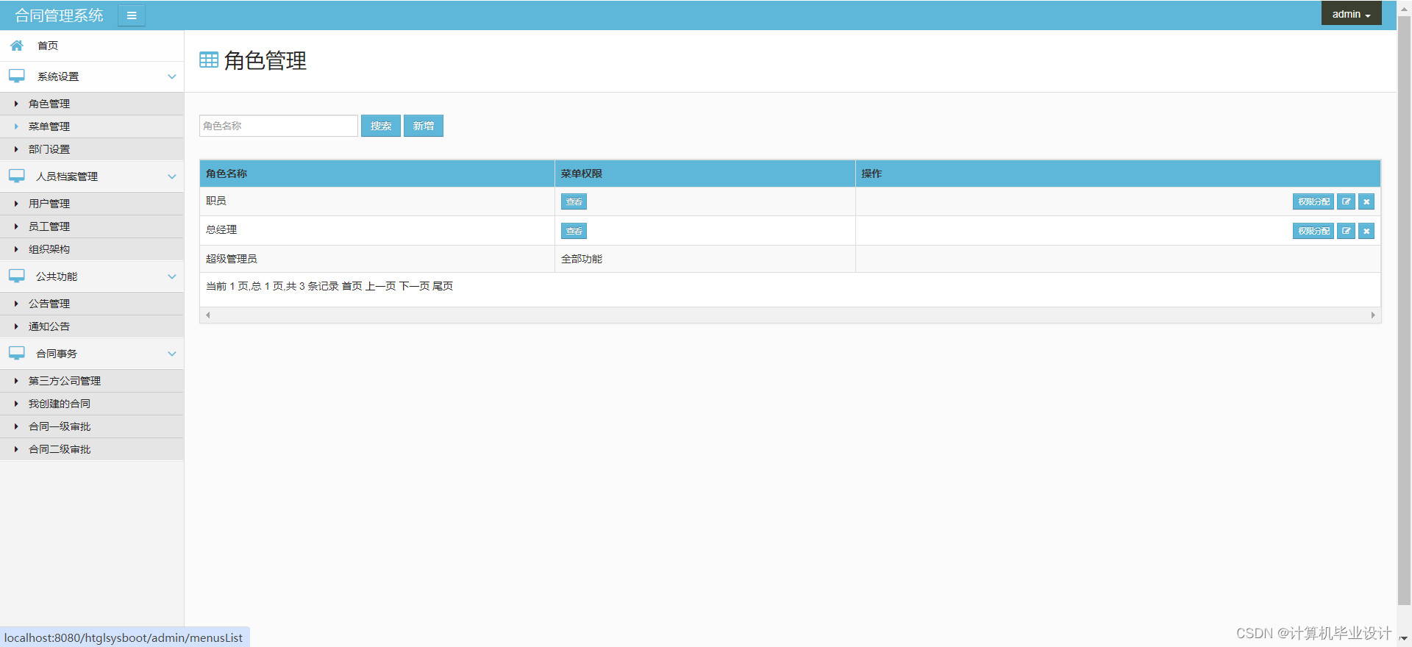The width and height of the screenshot is (1412, 647).
Task: Click the delete icon in 职员 row
Action: coord(1366,201)
